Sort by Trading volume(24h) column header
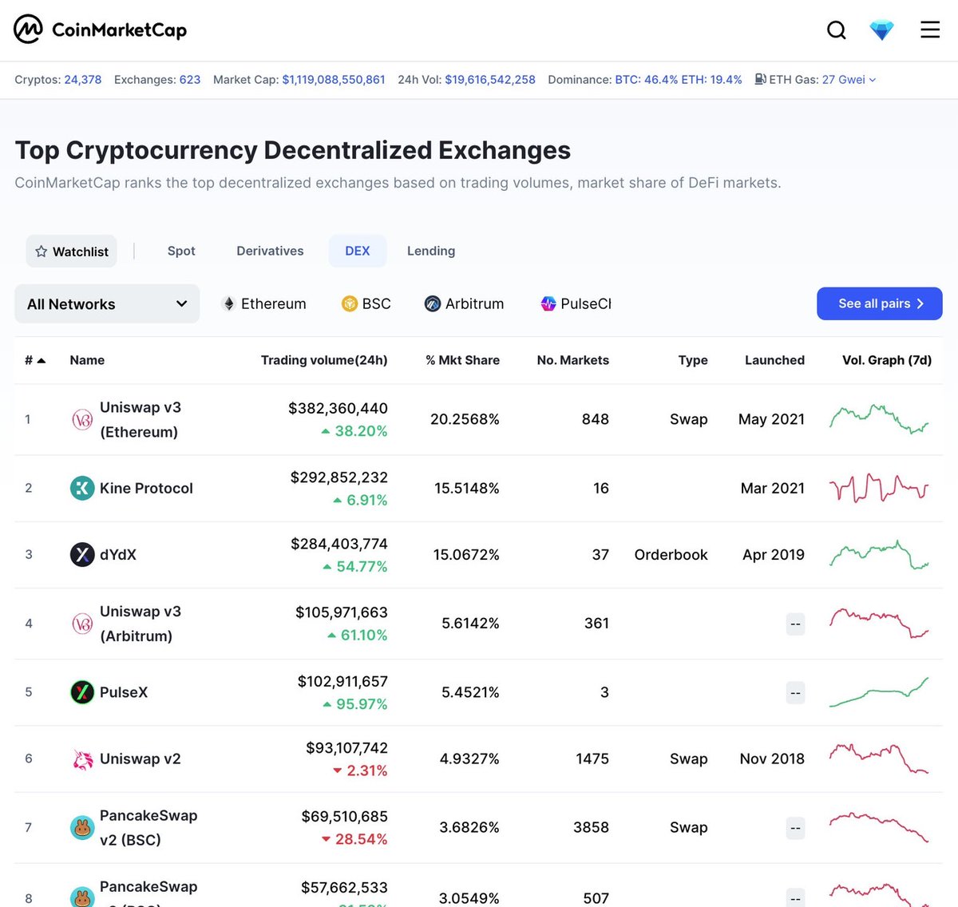Viewport: 958px width, 907px height. (324, 360)
